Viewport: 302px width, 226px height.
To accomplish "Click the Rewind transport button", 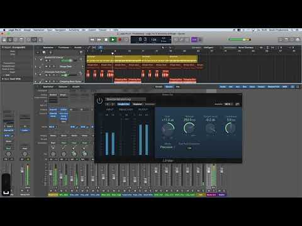I will click(x=92, y=40).
